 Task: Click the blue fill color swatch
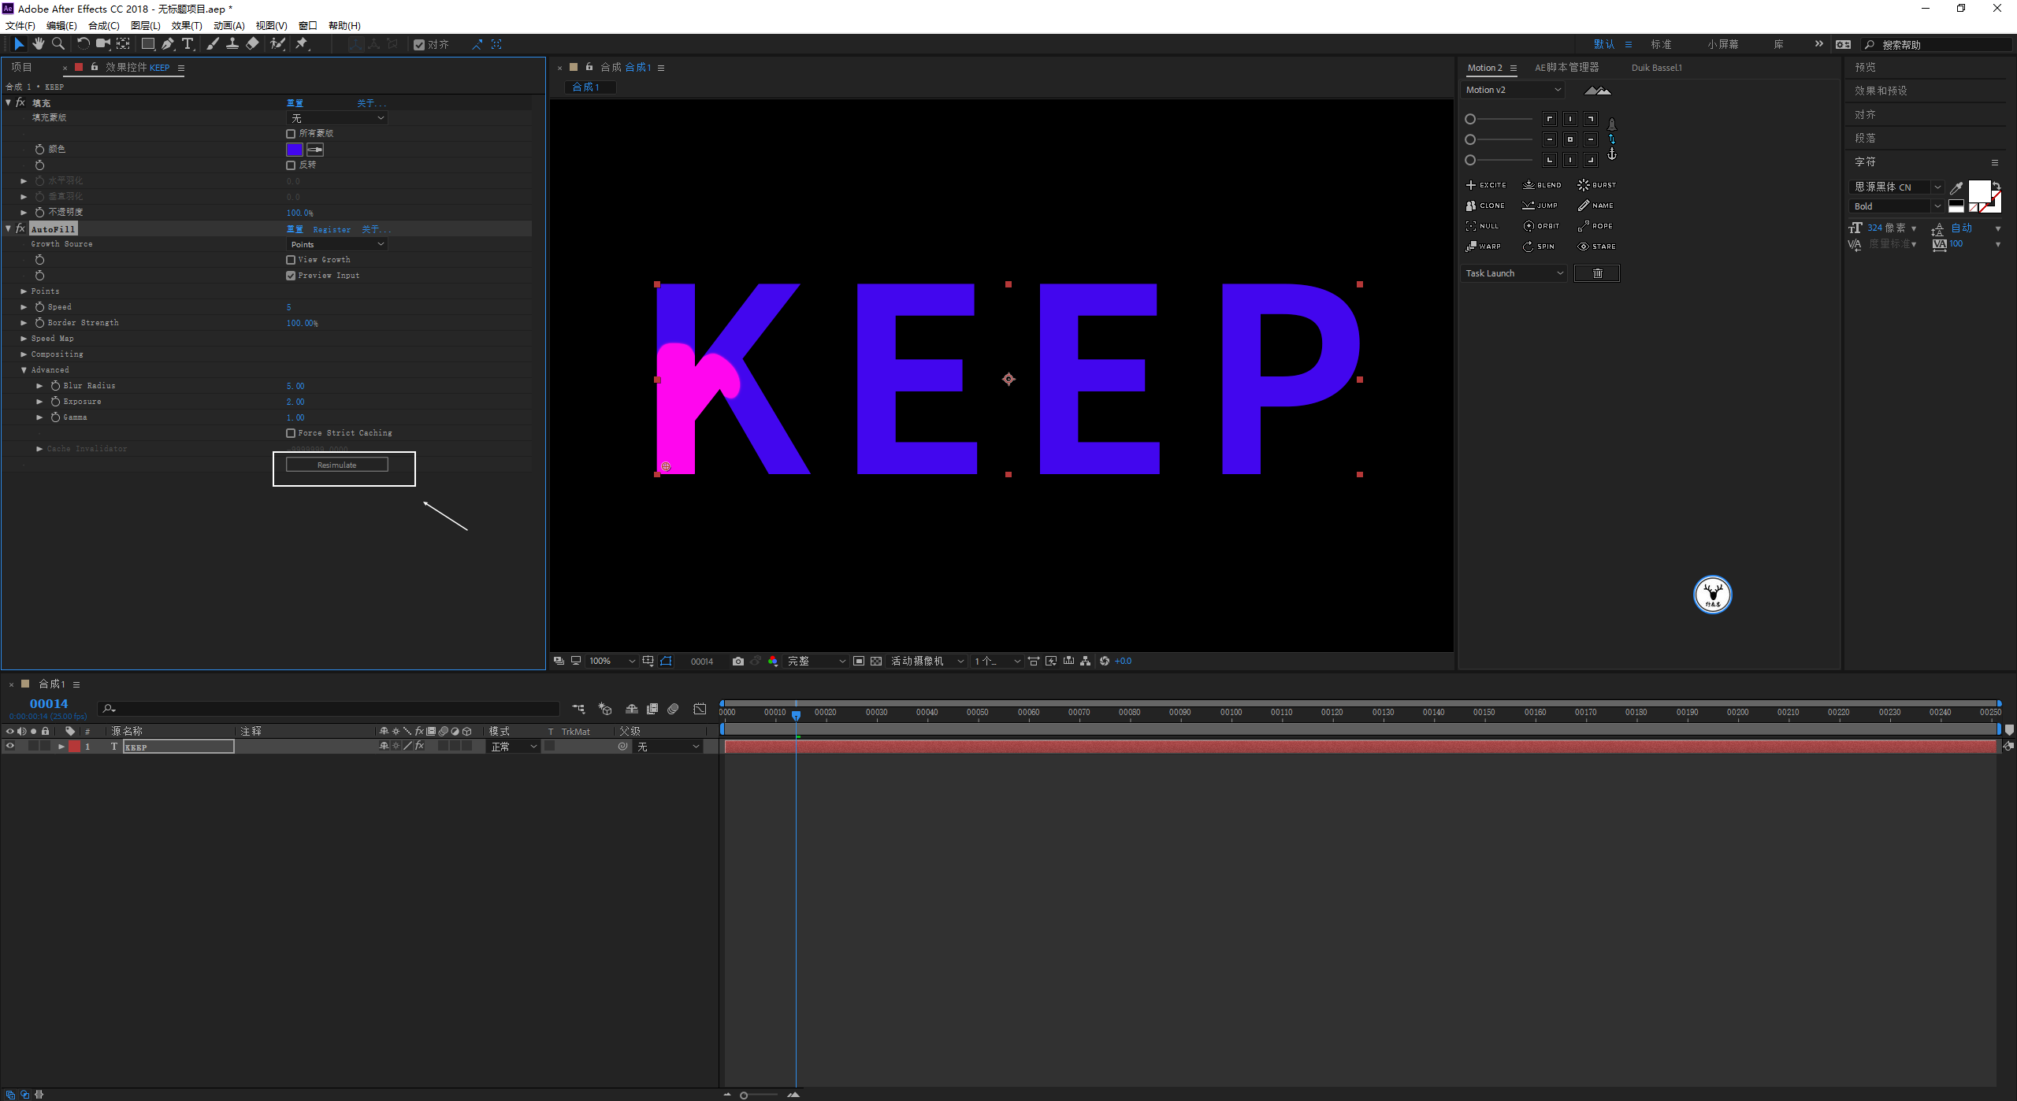(295, 150)
